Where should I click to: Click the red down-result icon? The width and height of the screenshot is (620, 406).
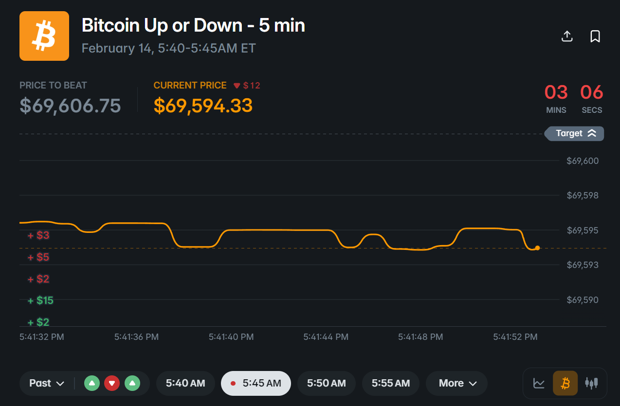tap(112, 383)
